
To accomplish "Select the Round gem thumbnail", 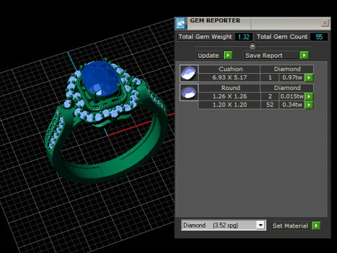I will coord(189,92).
